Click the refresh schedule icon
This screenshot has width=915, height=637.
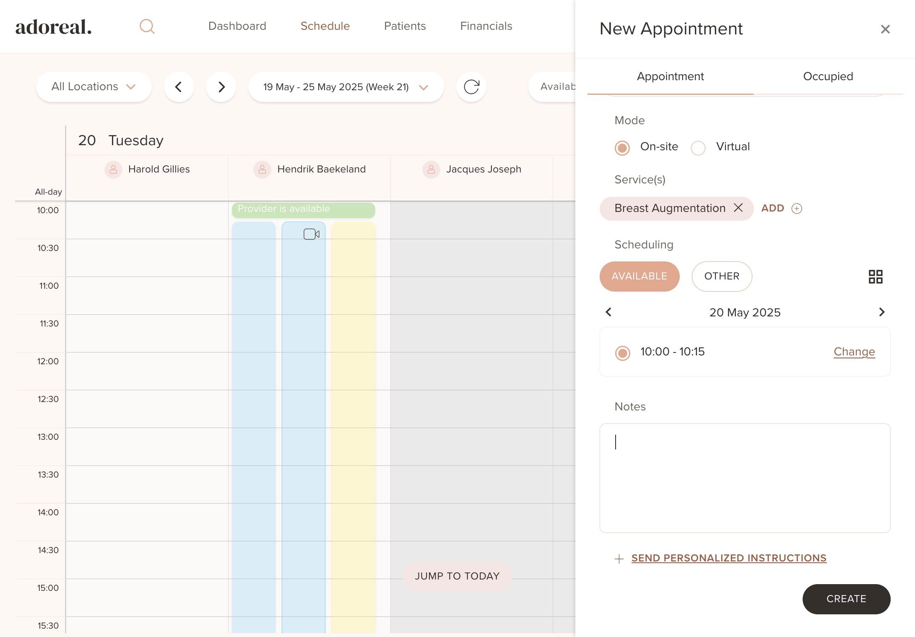click(x=471, y=87)
